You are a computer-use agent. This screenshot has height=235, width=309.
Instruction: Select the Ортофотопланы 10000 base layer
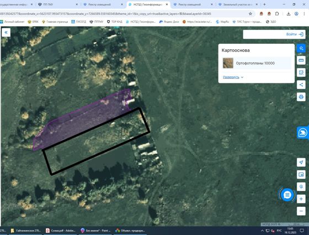pyautogui.click(x=257, y=63)
